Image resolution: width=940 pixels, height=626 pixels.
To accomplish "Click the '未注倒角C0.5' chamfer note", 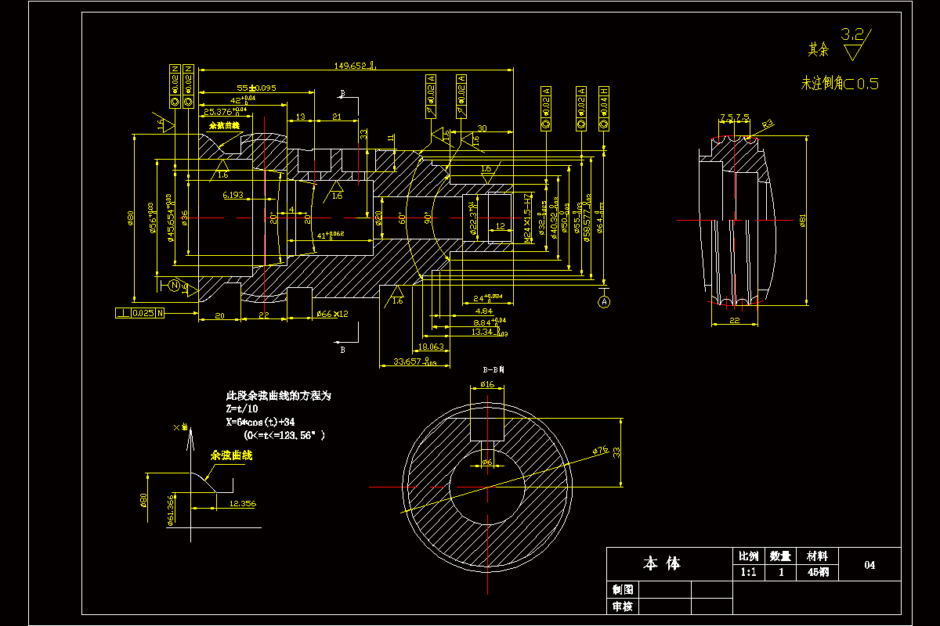I will (838, 83).
